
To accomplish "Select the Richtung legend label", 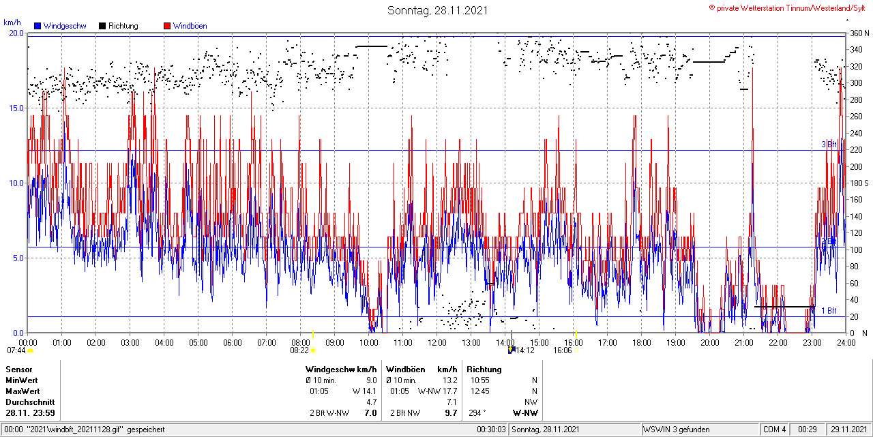I will (x=123, y=26).
